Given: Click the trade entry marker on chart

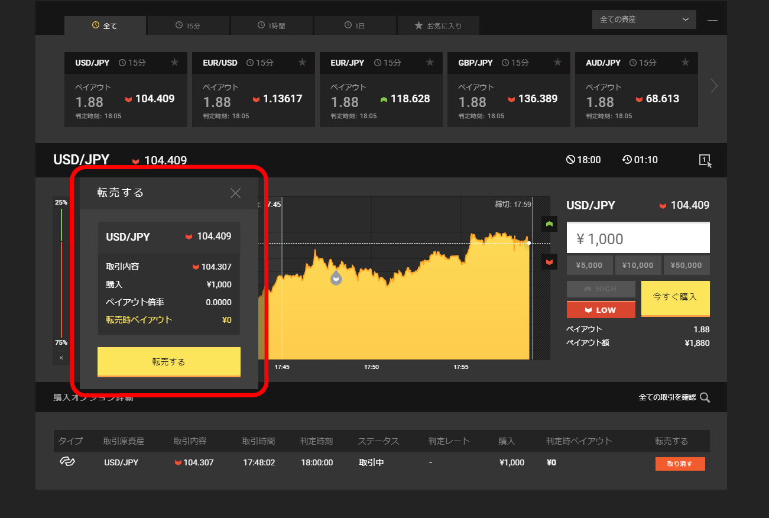Looking at the screenshot, I should [336, 278].
